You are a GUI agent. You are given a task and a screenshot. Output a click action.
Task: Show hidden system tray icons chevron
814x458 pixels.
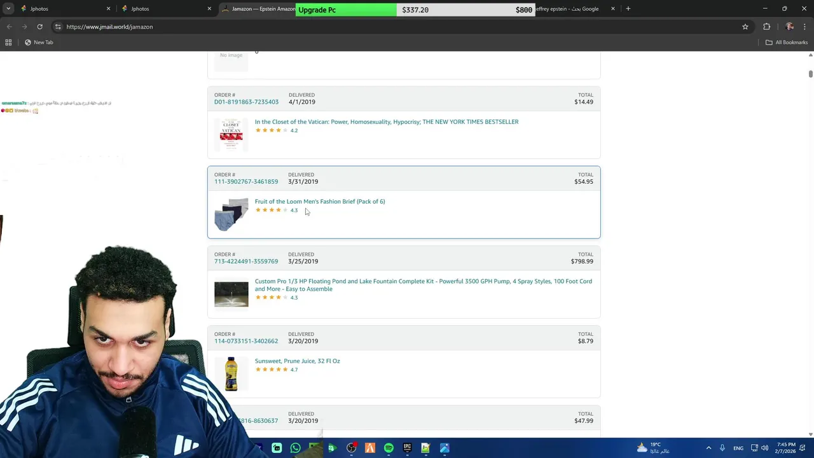point(708,448)
